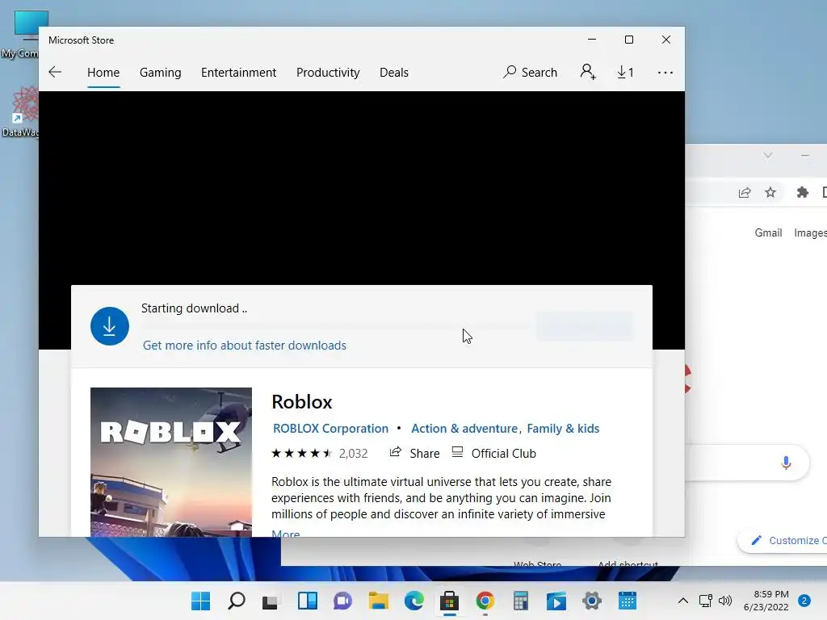Launch Microsoft Edge from the taskbar
This screenshot has width=827, height=620.
tap(414, 601)
